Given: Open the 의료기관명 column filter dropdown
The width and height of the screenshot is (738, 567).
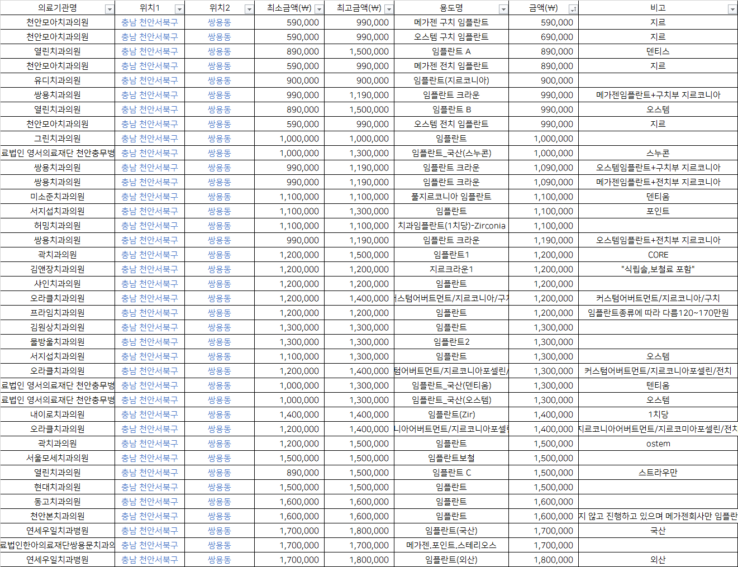Looking at the screenshot, I should pyautogui.click(x=109, y=9).
